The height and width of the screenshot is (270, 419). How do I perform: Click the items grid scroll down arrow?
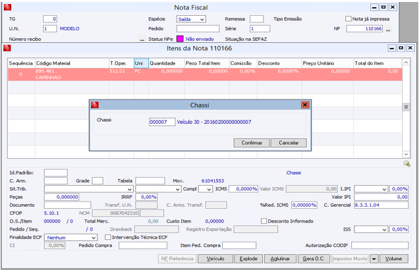(406, 154)
